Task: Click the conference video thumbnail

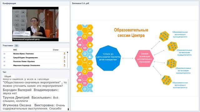Action: (35, 24)
